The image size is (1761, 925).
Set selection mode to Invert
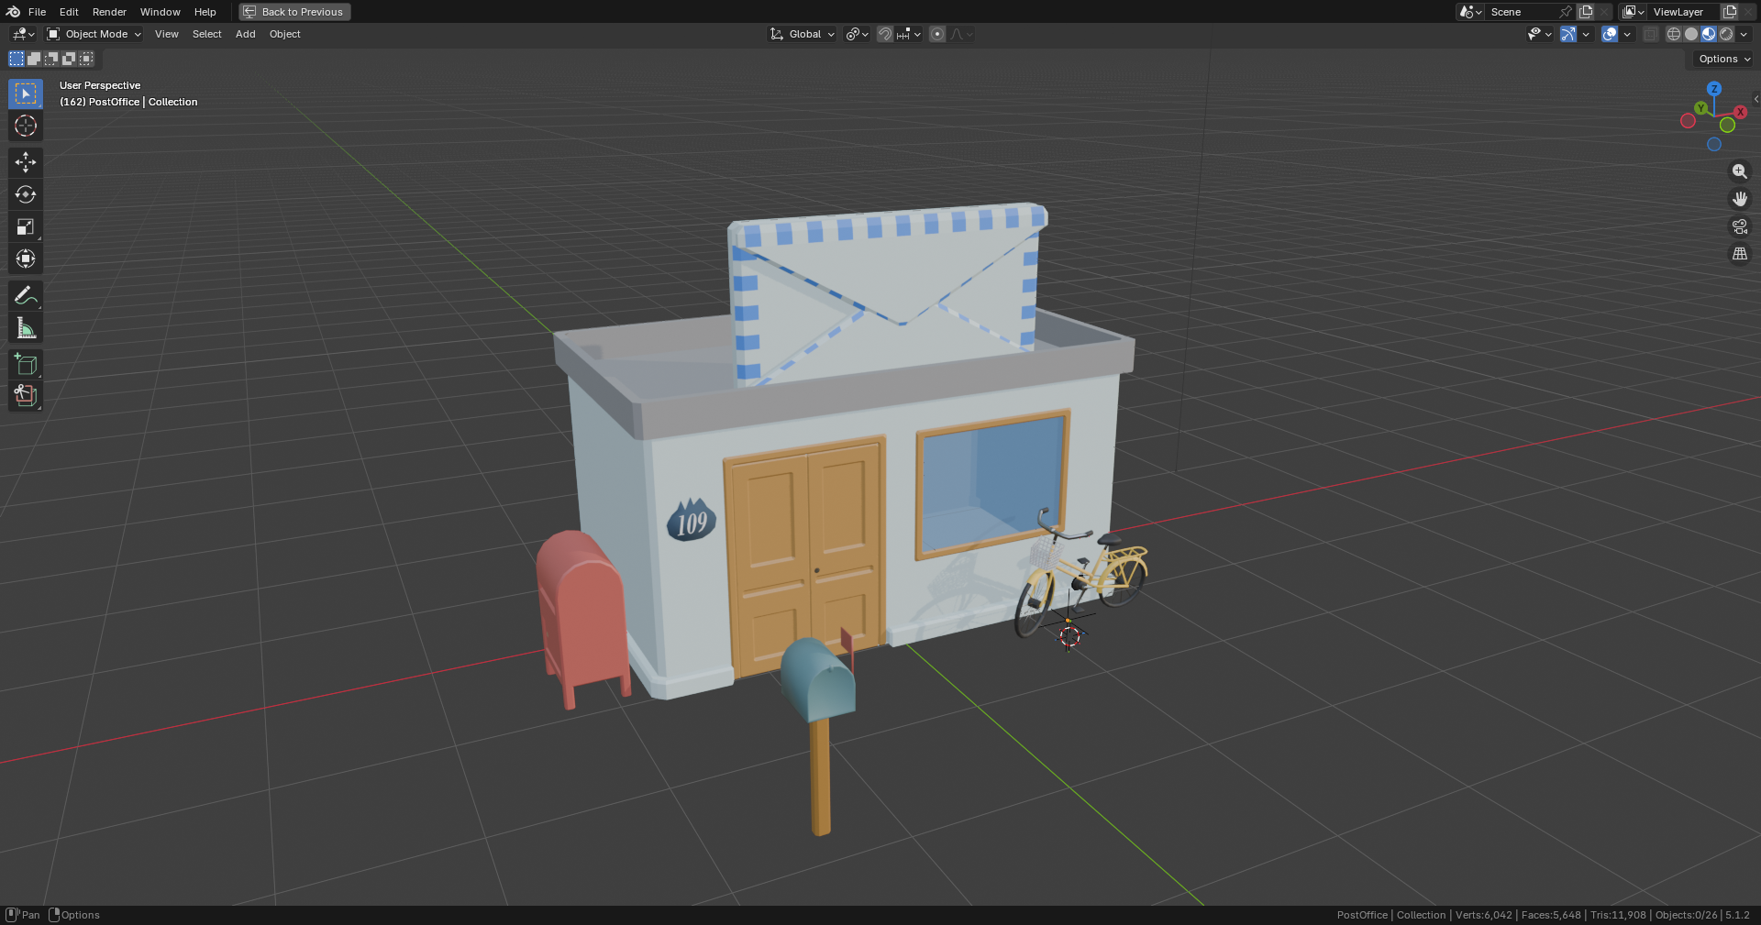pyautogui.click(x=69, y=59)
